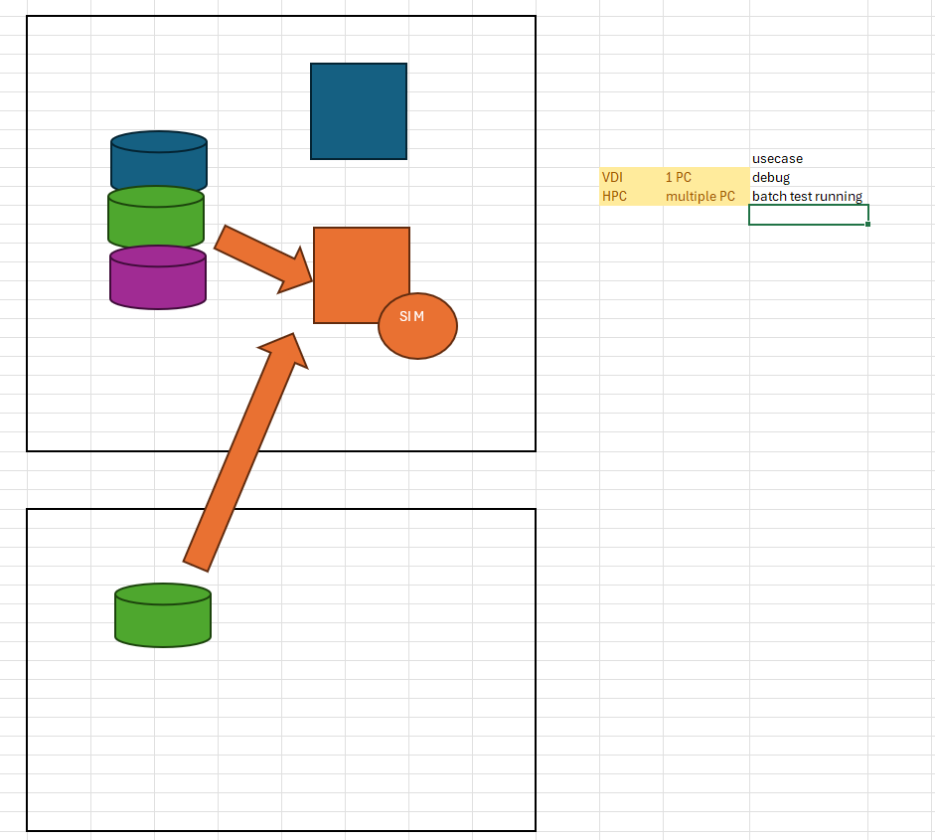Click the top border of the upper large rectangle
The width and height of the screenshot is (935, 840).
(281, 16)
